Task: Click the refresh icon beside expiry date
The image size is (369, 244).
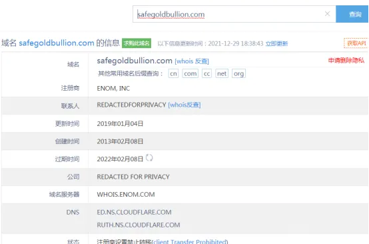Action: coord(149,157)
